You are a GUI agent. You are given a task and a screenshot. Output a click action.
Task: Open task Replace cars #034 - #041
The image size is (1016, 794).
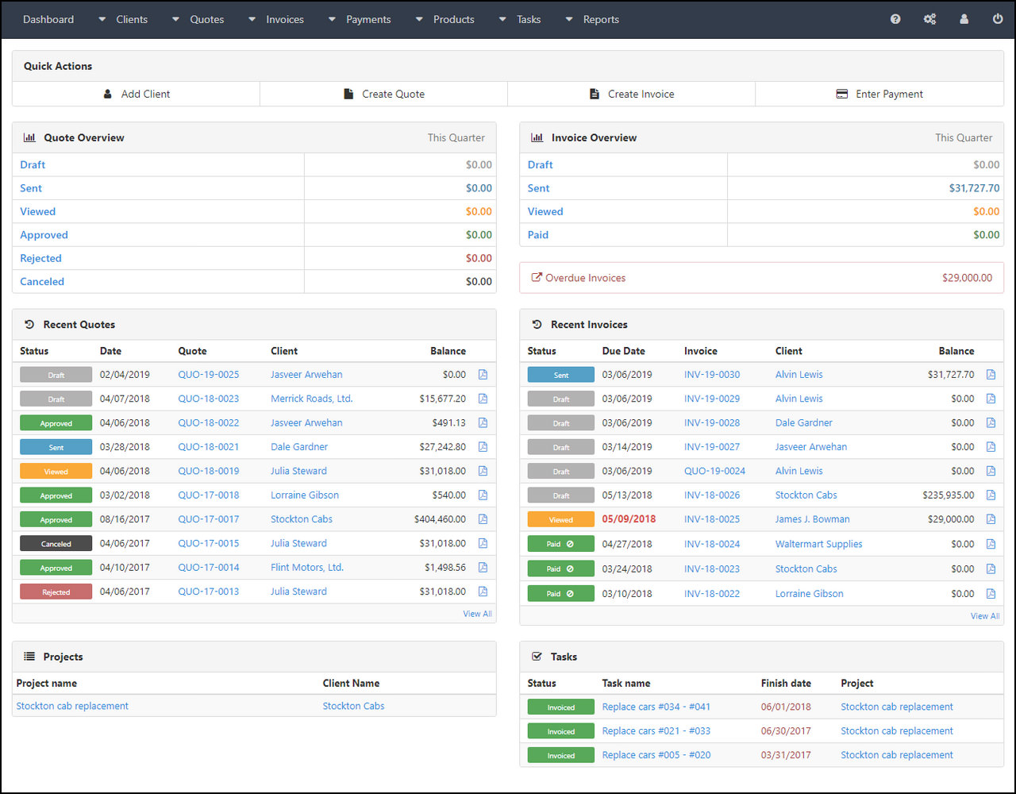pyautogui.click(x=656, y=707)
